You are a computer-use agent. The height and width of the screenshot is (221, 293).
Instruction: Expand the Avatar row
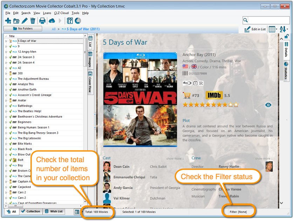click(x=6, y=101)
